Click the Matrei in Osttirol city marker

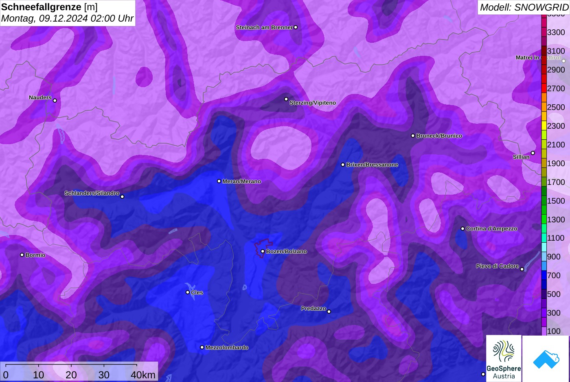click(564, 61)
